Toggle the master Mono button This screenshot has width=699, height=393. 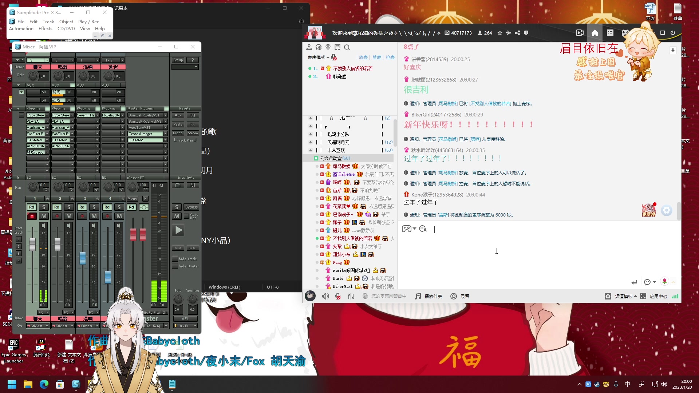pos(133,199)
